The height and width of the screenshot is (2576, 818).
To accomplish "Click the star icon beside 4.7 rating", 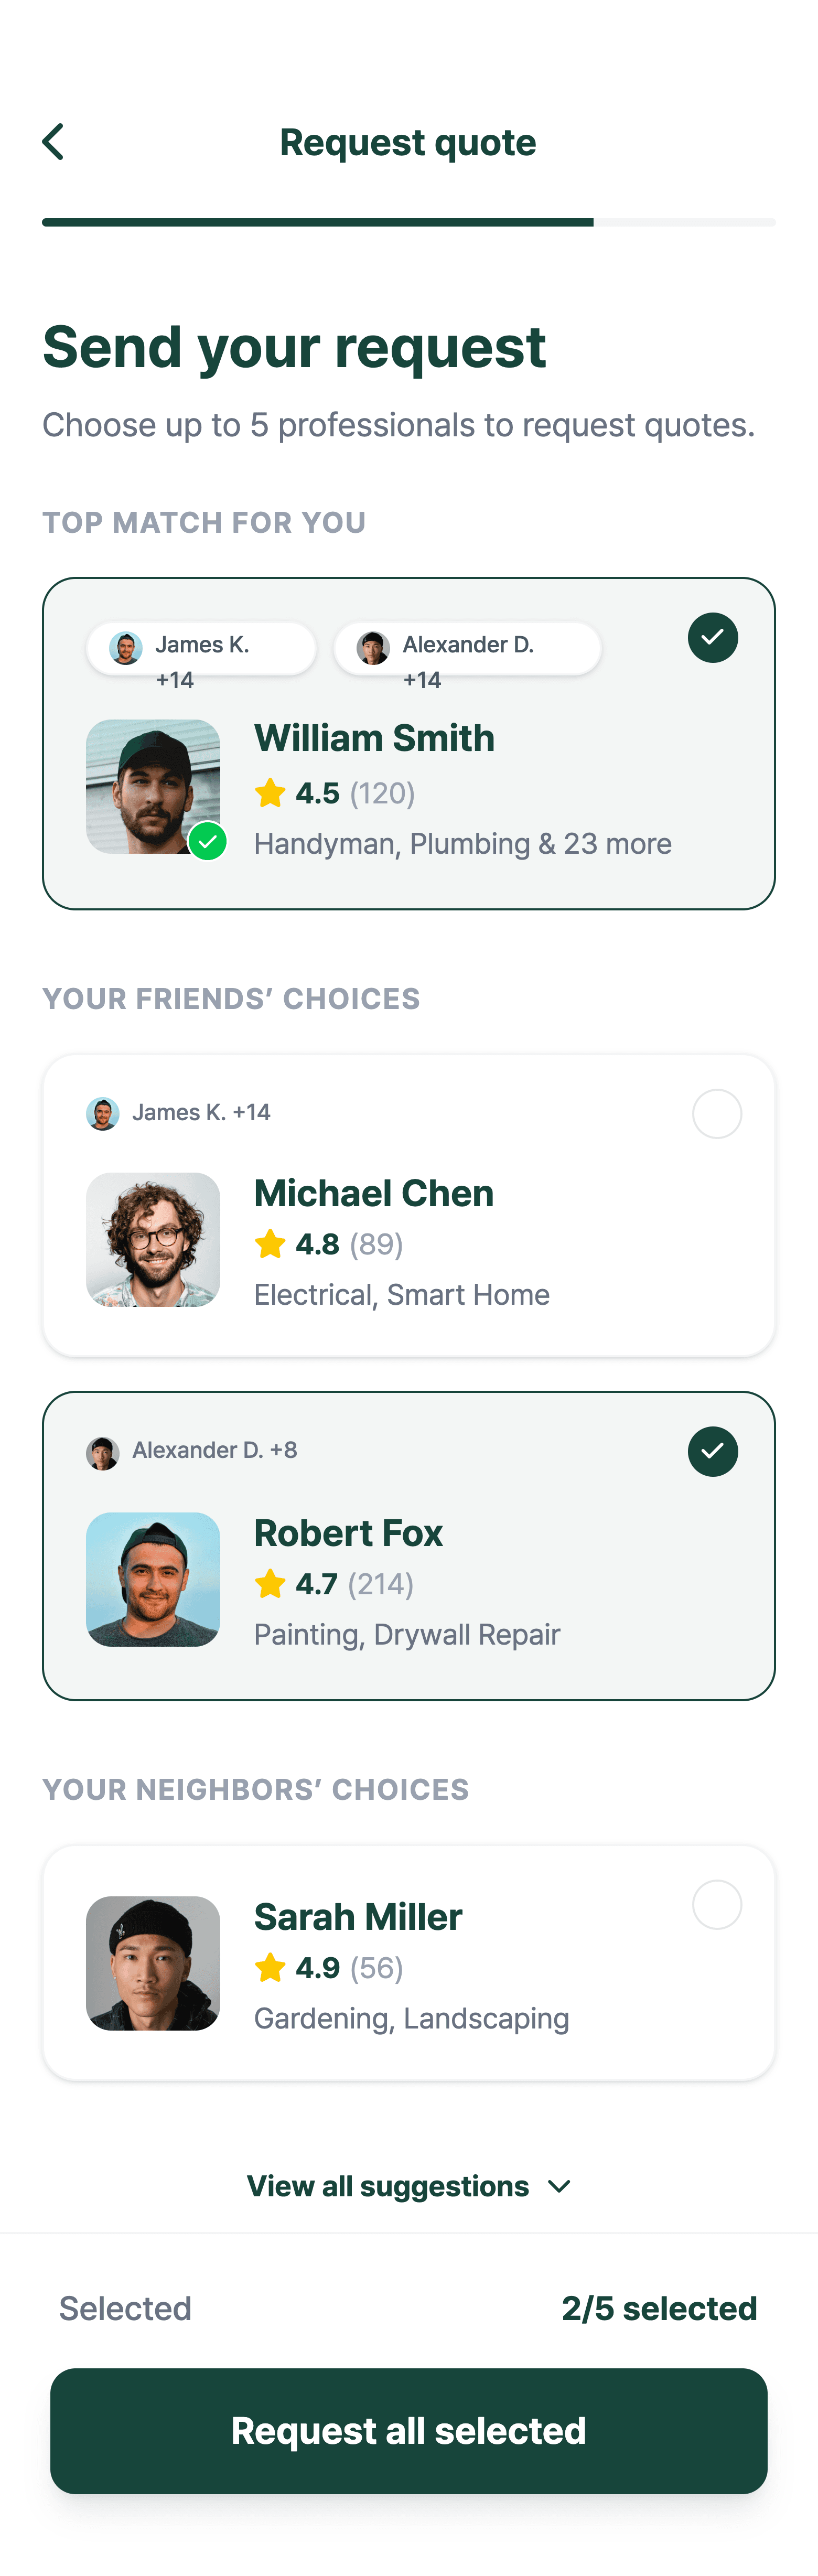I will pyautogui.click(x=270, y=1584).
